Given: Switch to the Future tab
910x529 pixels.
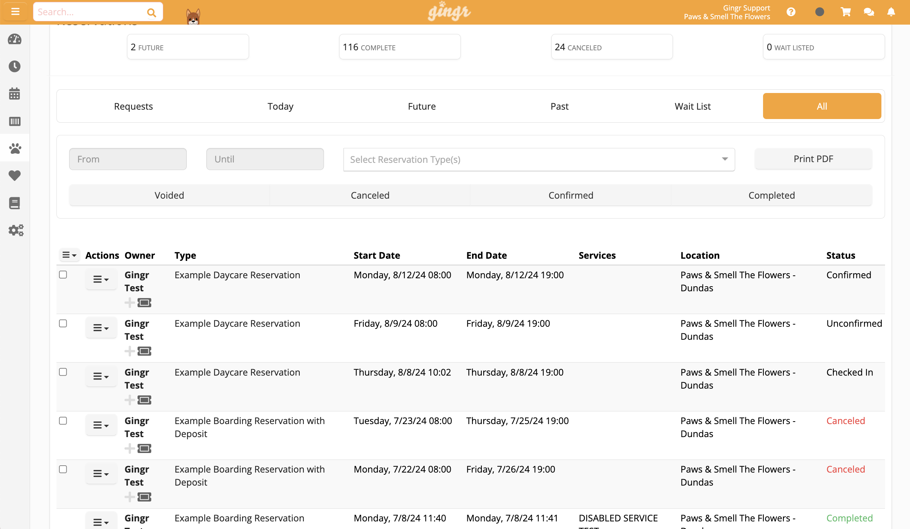Looking at the screenshot, I should pos(422,106).
